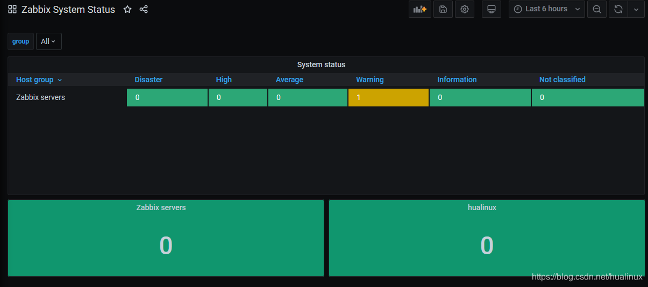This screenshot has width=648, height=287.
Task: Sort by Disaster column header
Action: 148,80
